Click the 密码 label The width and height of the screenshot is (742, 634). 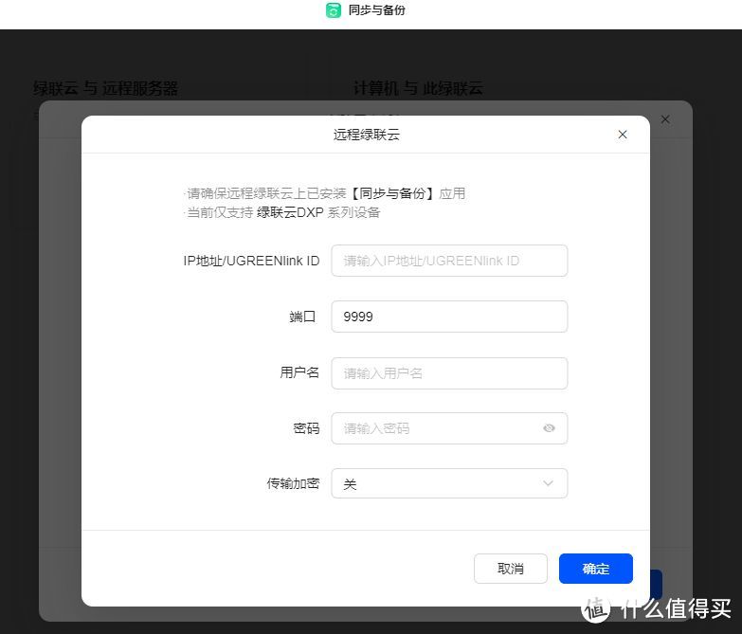point(306,428)
